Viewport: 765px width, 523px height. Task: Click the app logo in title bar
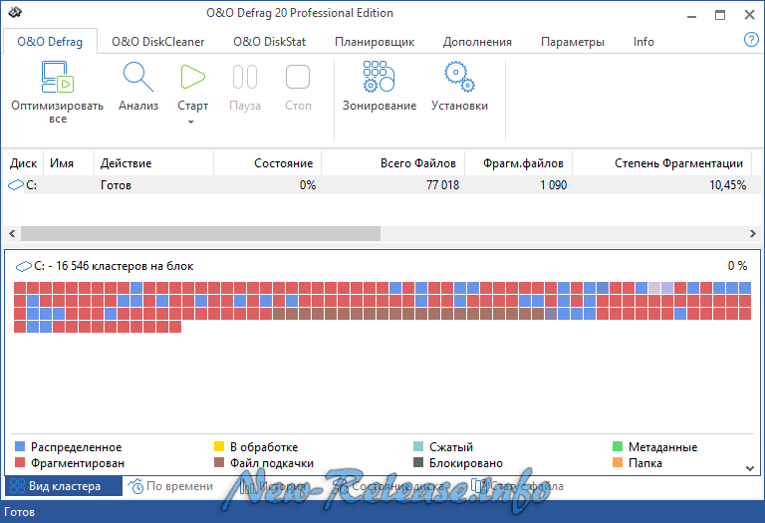pos(15,13)
